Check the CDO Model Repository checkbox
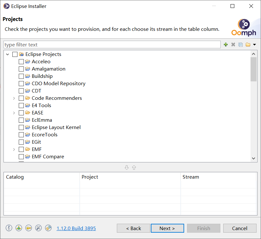Image resolution: width=261 pixels, height=239 pixels. pyautogui.click(x=21, y=84)
